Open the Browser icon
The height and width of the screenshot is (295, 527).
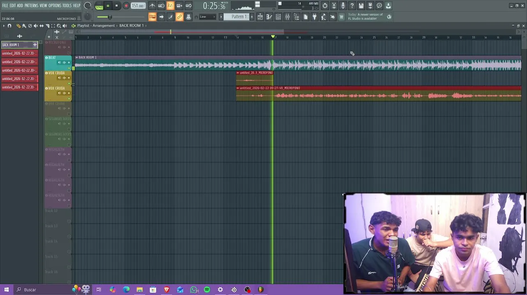(x=296, y=17)
